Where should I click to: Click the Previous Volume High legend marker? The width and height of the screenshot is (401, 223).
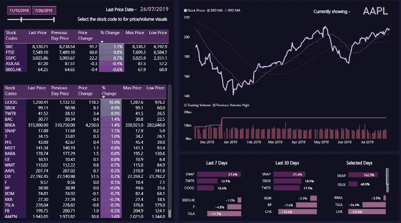point(214,105)
